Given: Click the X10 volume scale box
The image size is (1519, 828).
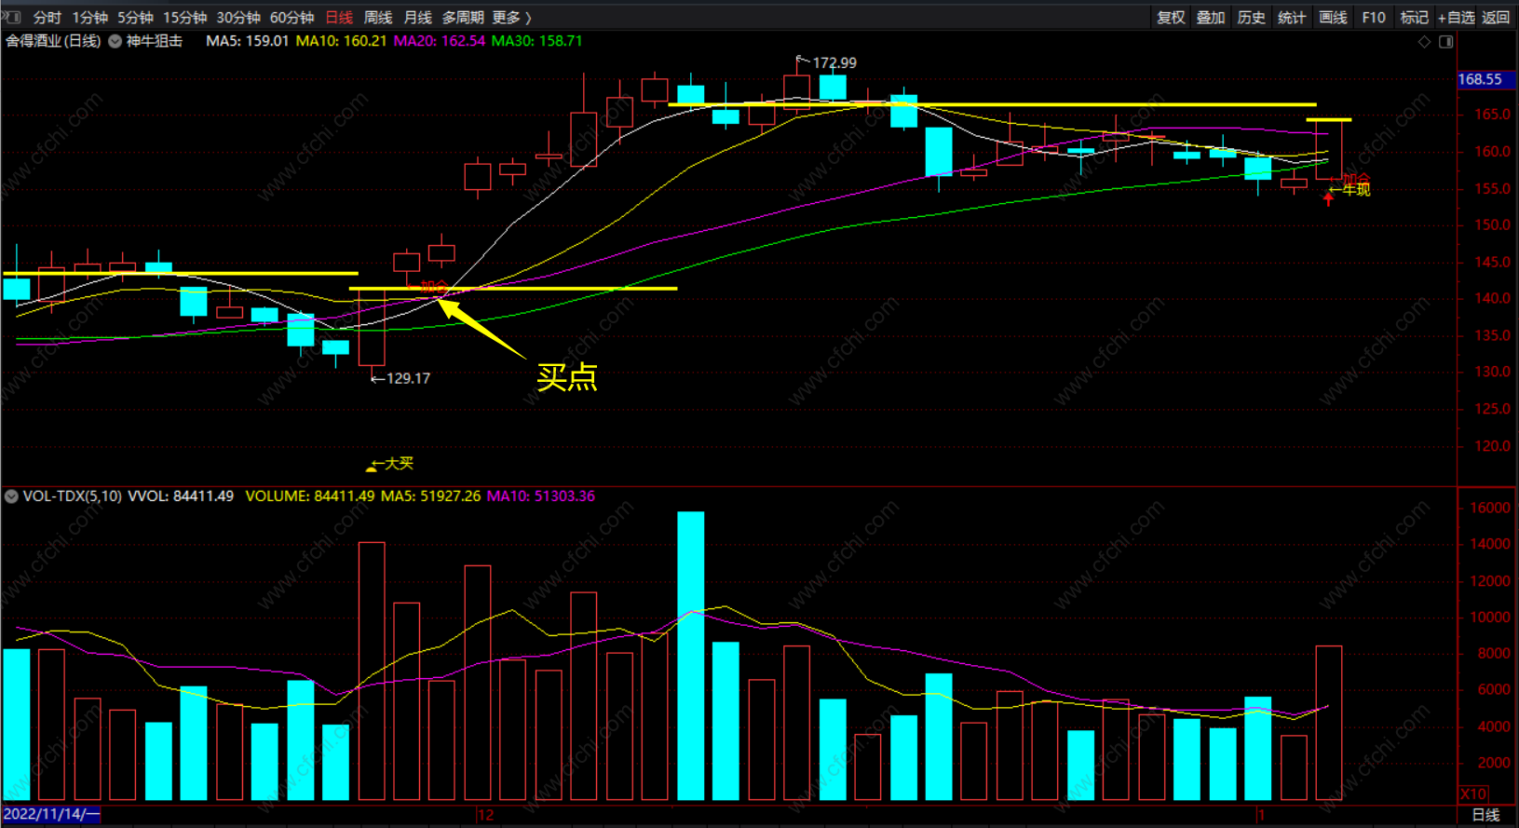Looking at the screenshot, I should (1473, 794).
